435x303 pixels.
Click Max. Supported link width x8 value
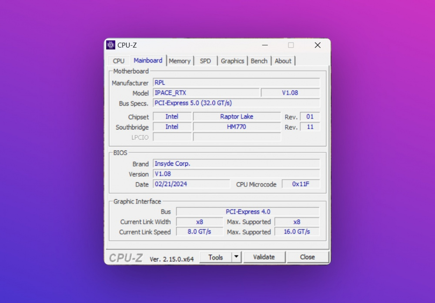297,222
